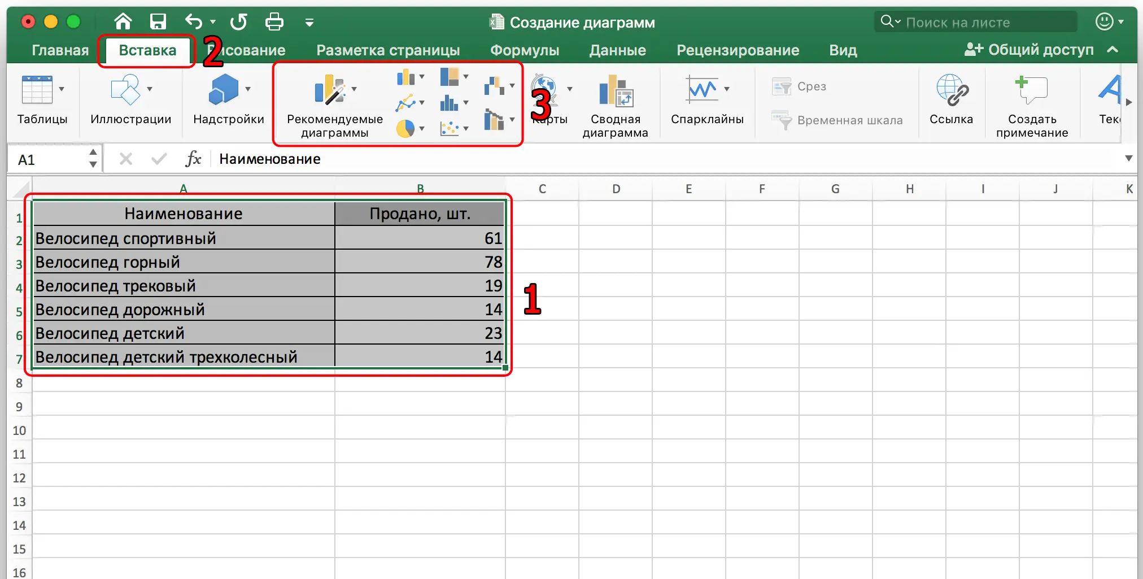This screenshot has width=1143, height=579.
Task: Open the smiley feedback icon
Action: (1105, 21)
